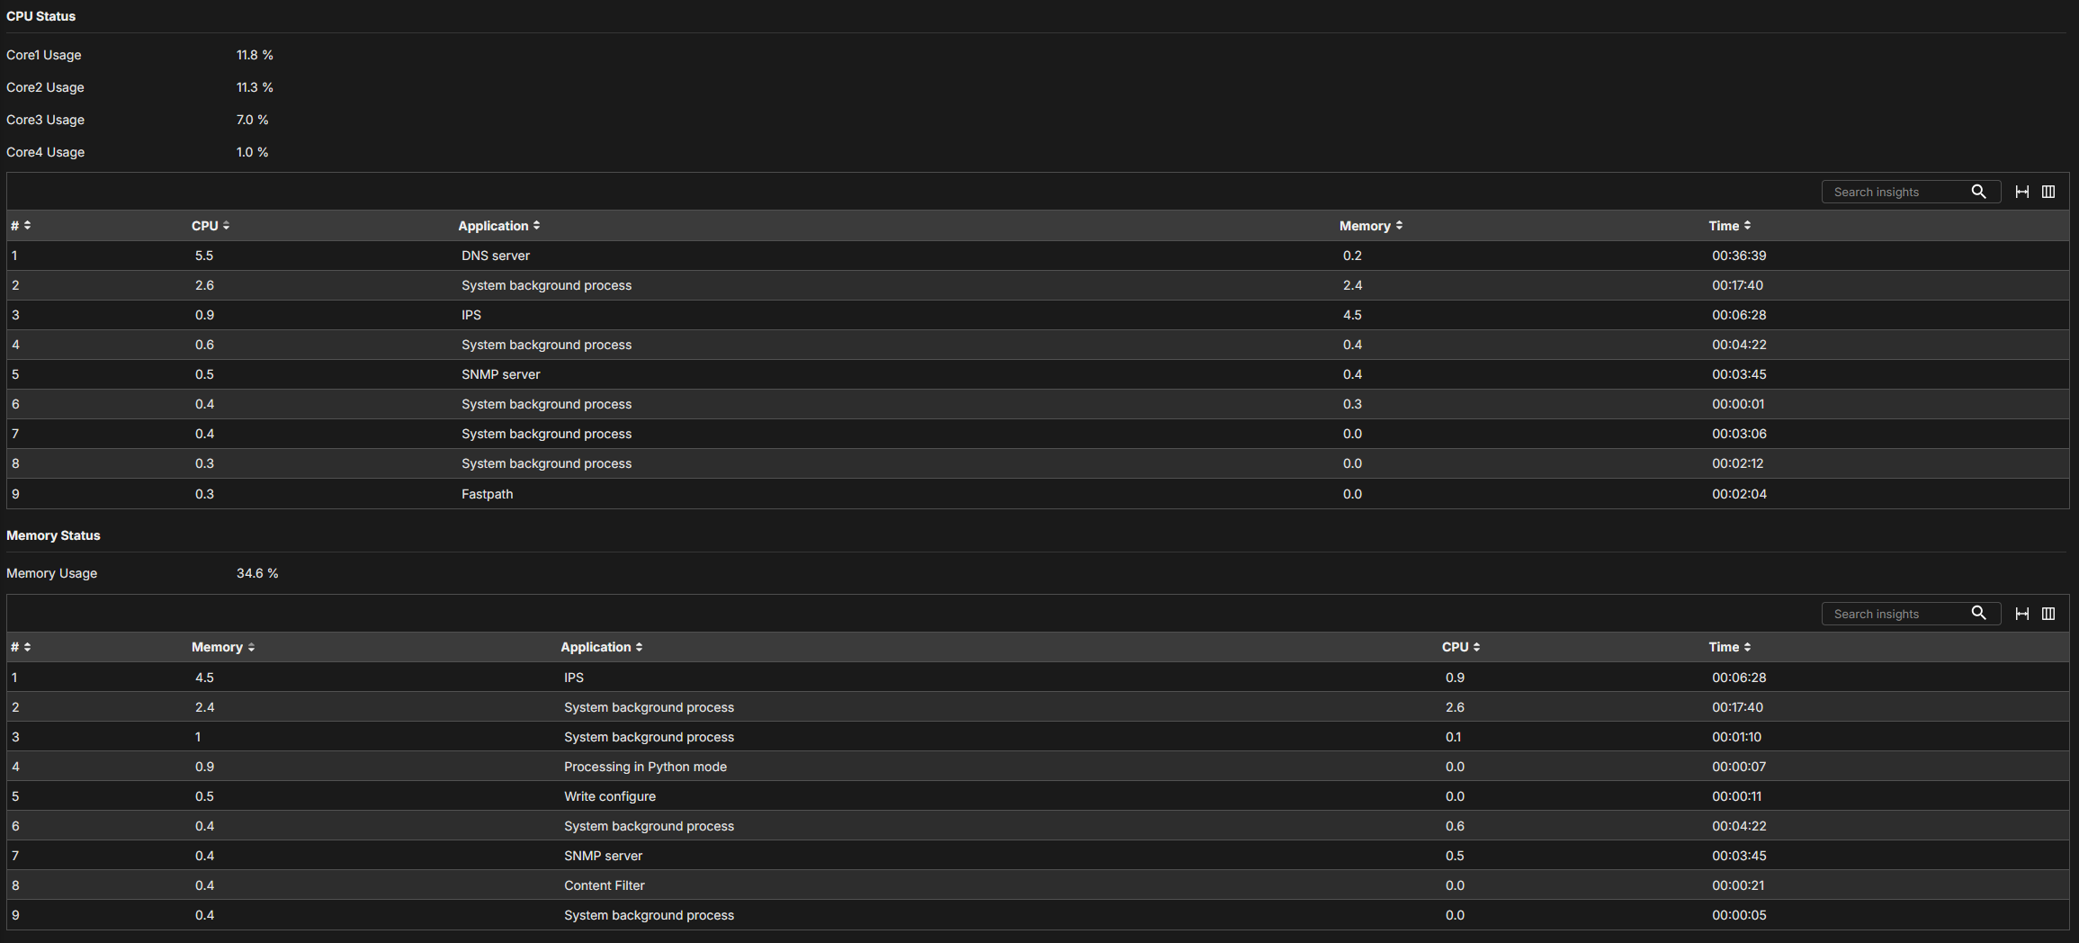
Task: Click fit-column-width icon in Memory table toolbar
Action: tap(2022, 614)
